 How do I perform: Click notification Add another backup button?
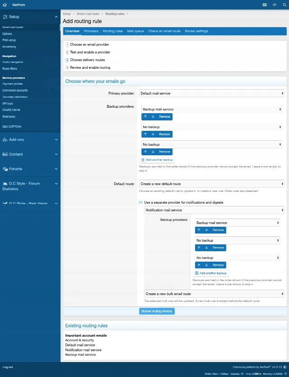coord(211,273)
